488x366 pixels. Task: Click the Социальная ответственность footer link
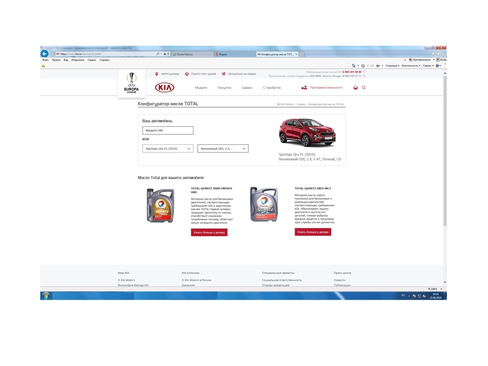click(x=282, y=280)
